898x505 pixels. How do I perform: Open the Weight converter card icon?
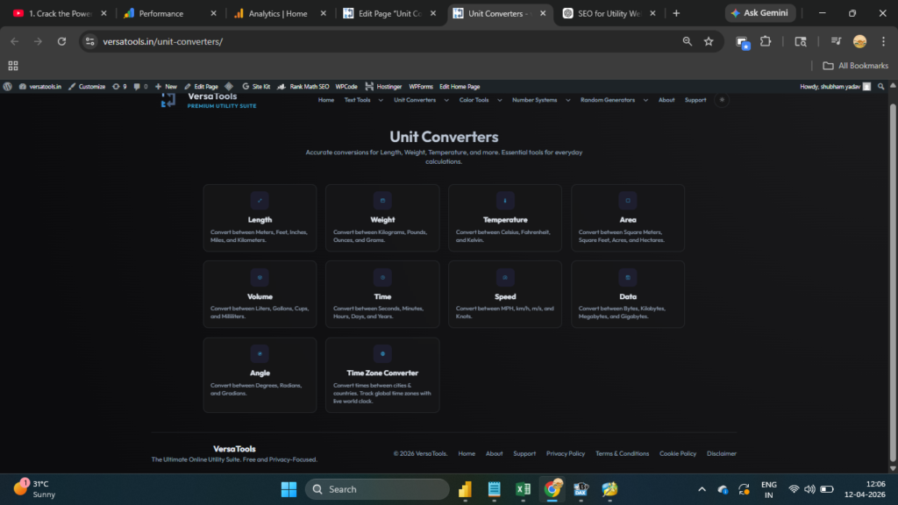(x=382, y=201)
